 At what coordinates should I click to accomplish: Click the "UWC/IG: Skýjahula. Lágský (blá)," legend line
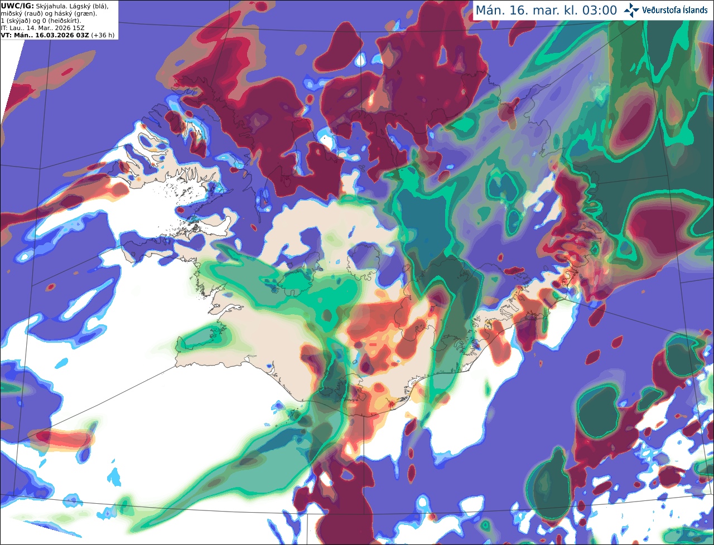(55, 6)
